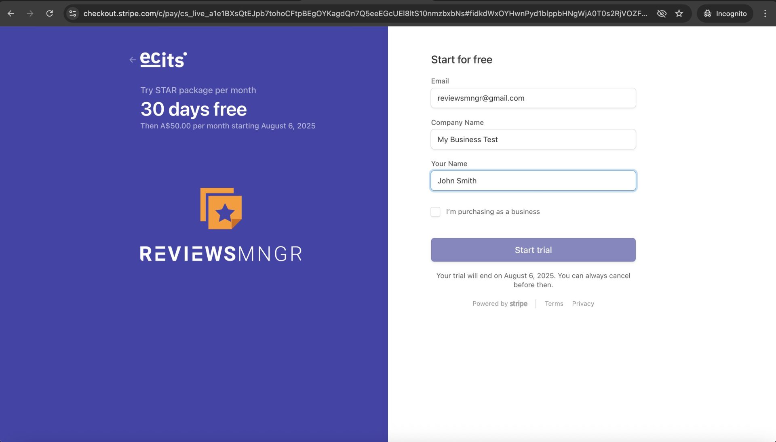Image resolution: width=776 pixels, height=442 pixels.
Task: Open site information icon in address bar
Action: coord(73,13)
